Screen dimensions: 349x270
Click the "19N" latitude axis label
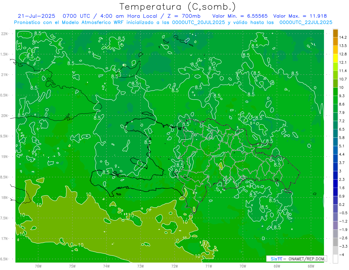point(5,157)
